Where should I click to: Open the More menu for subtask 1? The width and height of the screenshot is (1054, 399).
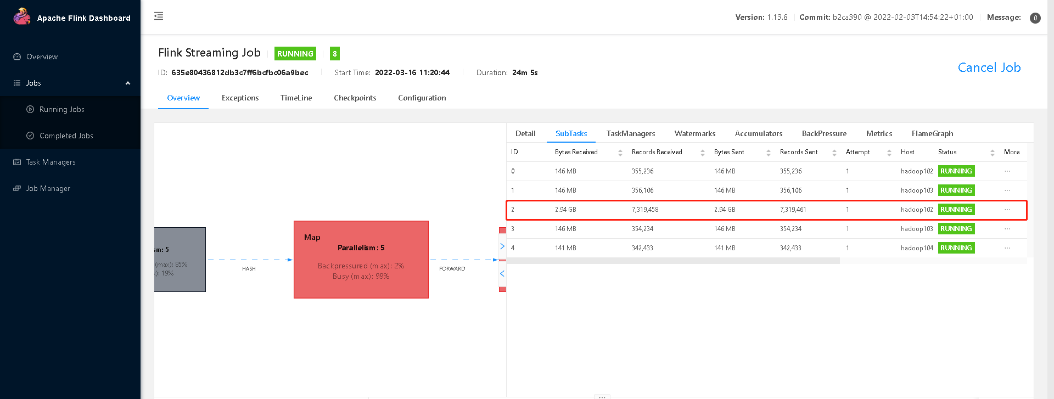[x=1007, y=190]
